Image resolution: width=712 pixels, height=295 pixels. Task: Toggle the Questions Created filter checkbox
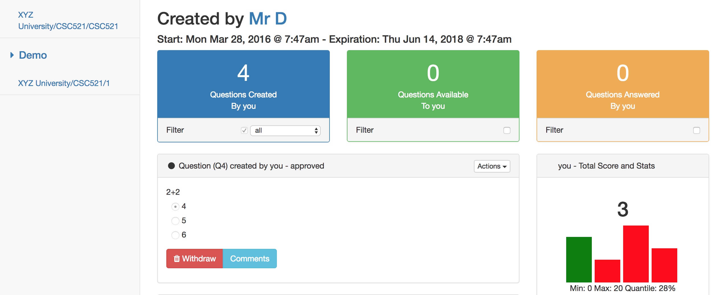point(244,130)
